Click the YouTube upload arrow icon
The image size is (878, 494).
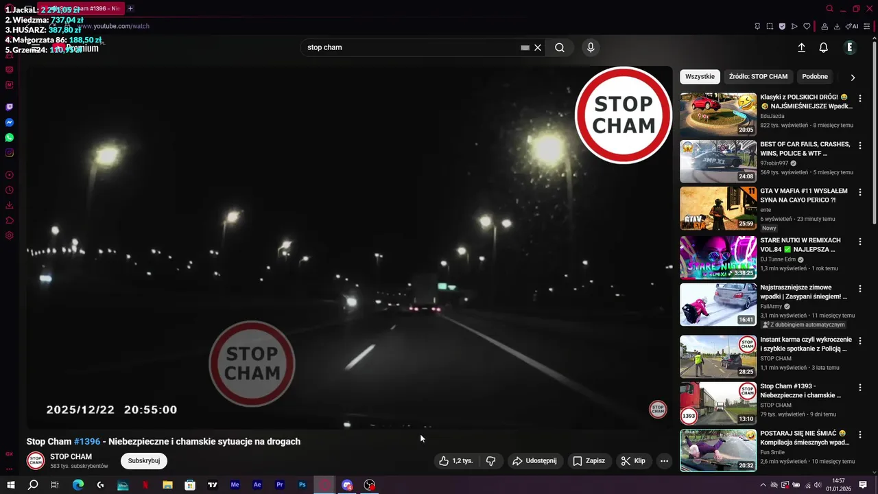click(x=801, y=47)
